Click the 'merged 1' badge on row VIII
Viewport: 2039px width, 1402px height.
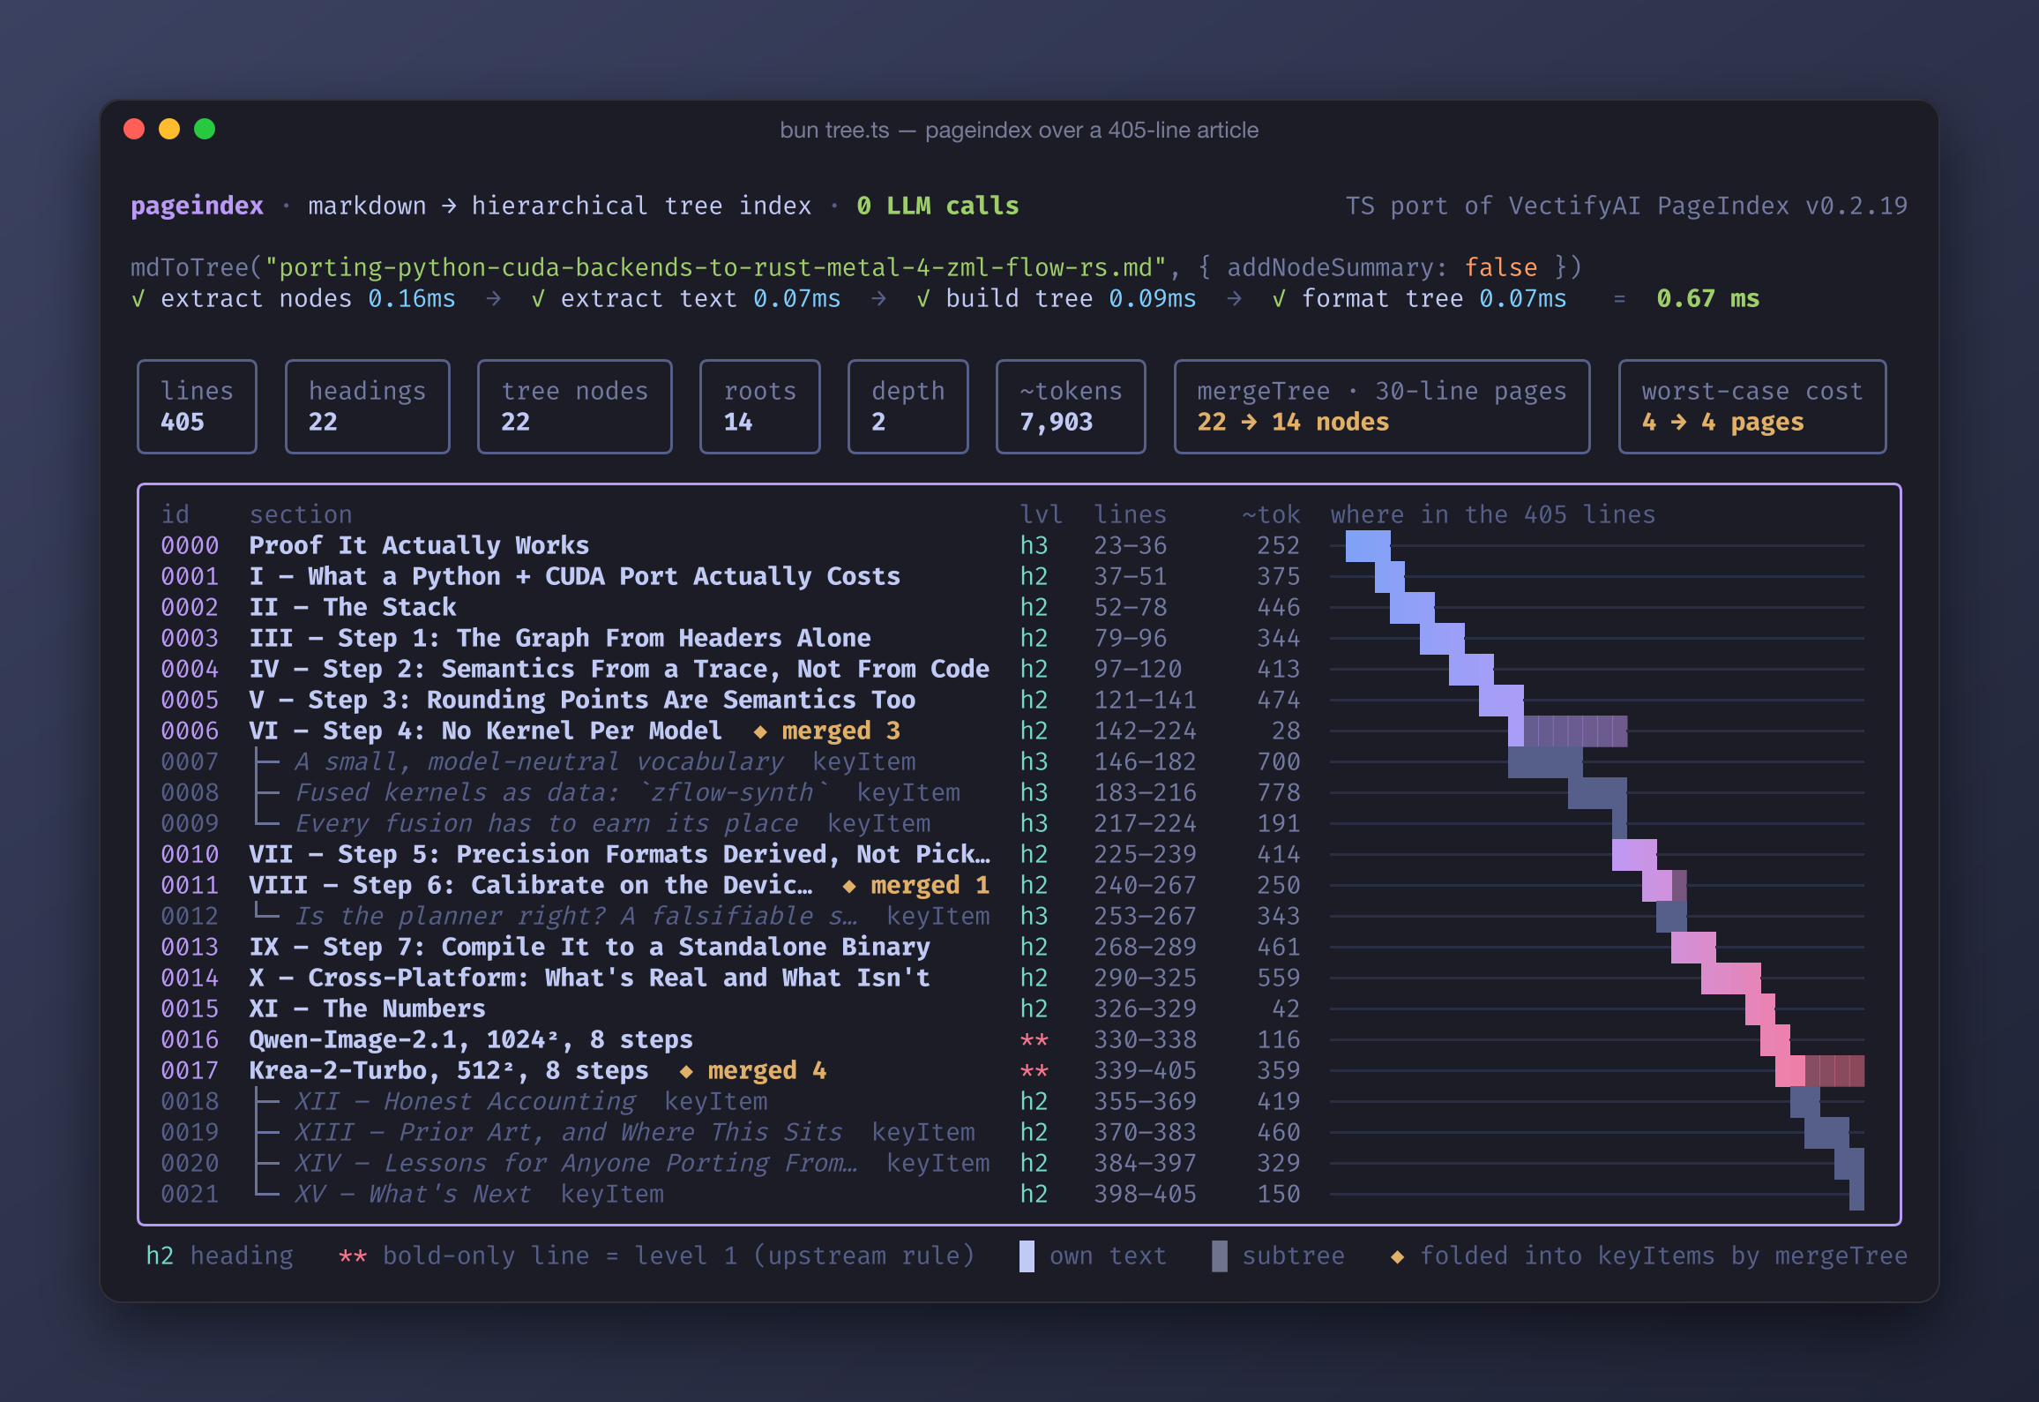[x=916, y=885]
